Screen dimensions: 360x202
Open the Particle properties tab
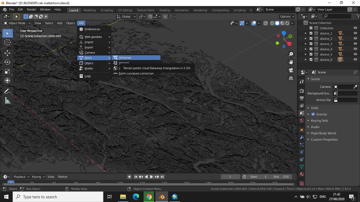coord(302,145)
